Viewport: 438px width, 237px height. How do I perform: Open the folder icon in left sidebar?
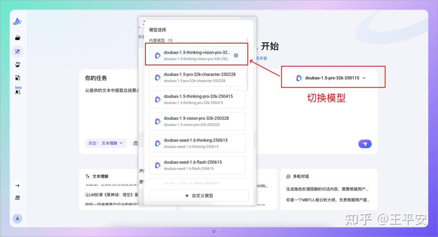(x=17, y=38)
